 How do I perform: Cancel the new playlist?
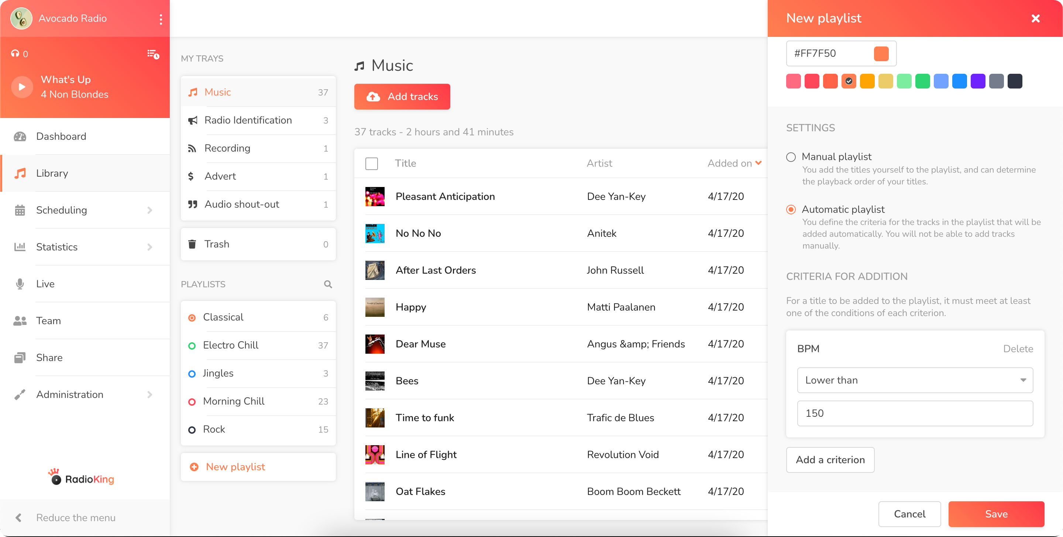pyautogui.click(x=909, y=514)
